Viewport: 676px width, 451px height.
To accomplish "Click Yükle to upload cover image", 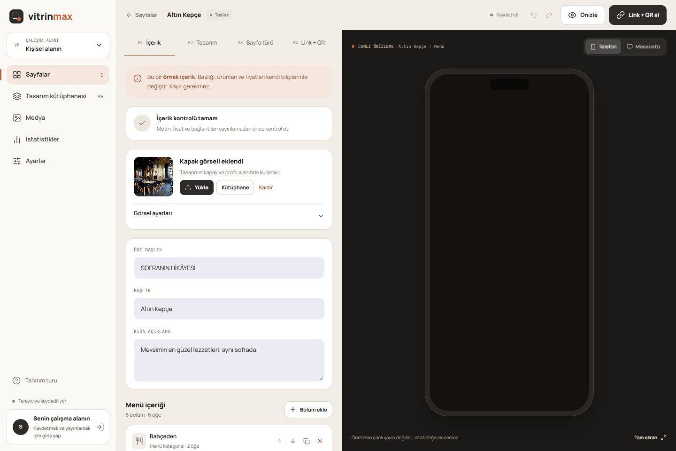I will pyautogui.click(x=197, y=187).
